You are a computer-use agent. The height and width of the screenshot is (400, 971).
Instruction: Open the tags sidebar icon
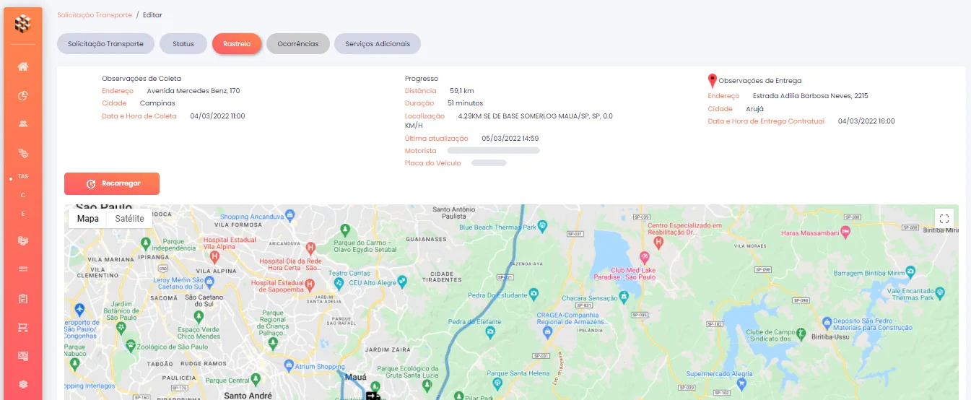23,153
